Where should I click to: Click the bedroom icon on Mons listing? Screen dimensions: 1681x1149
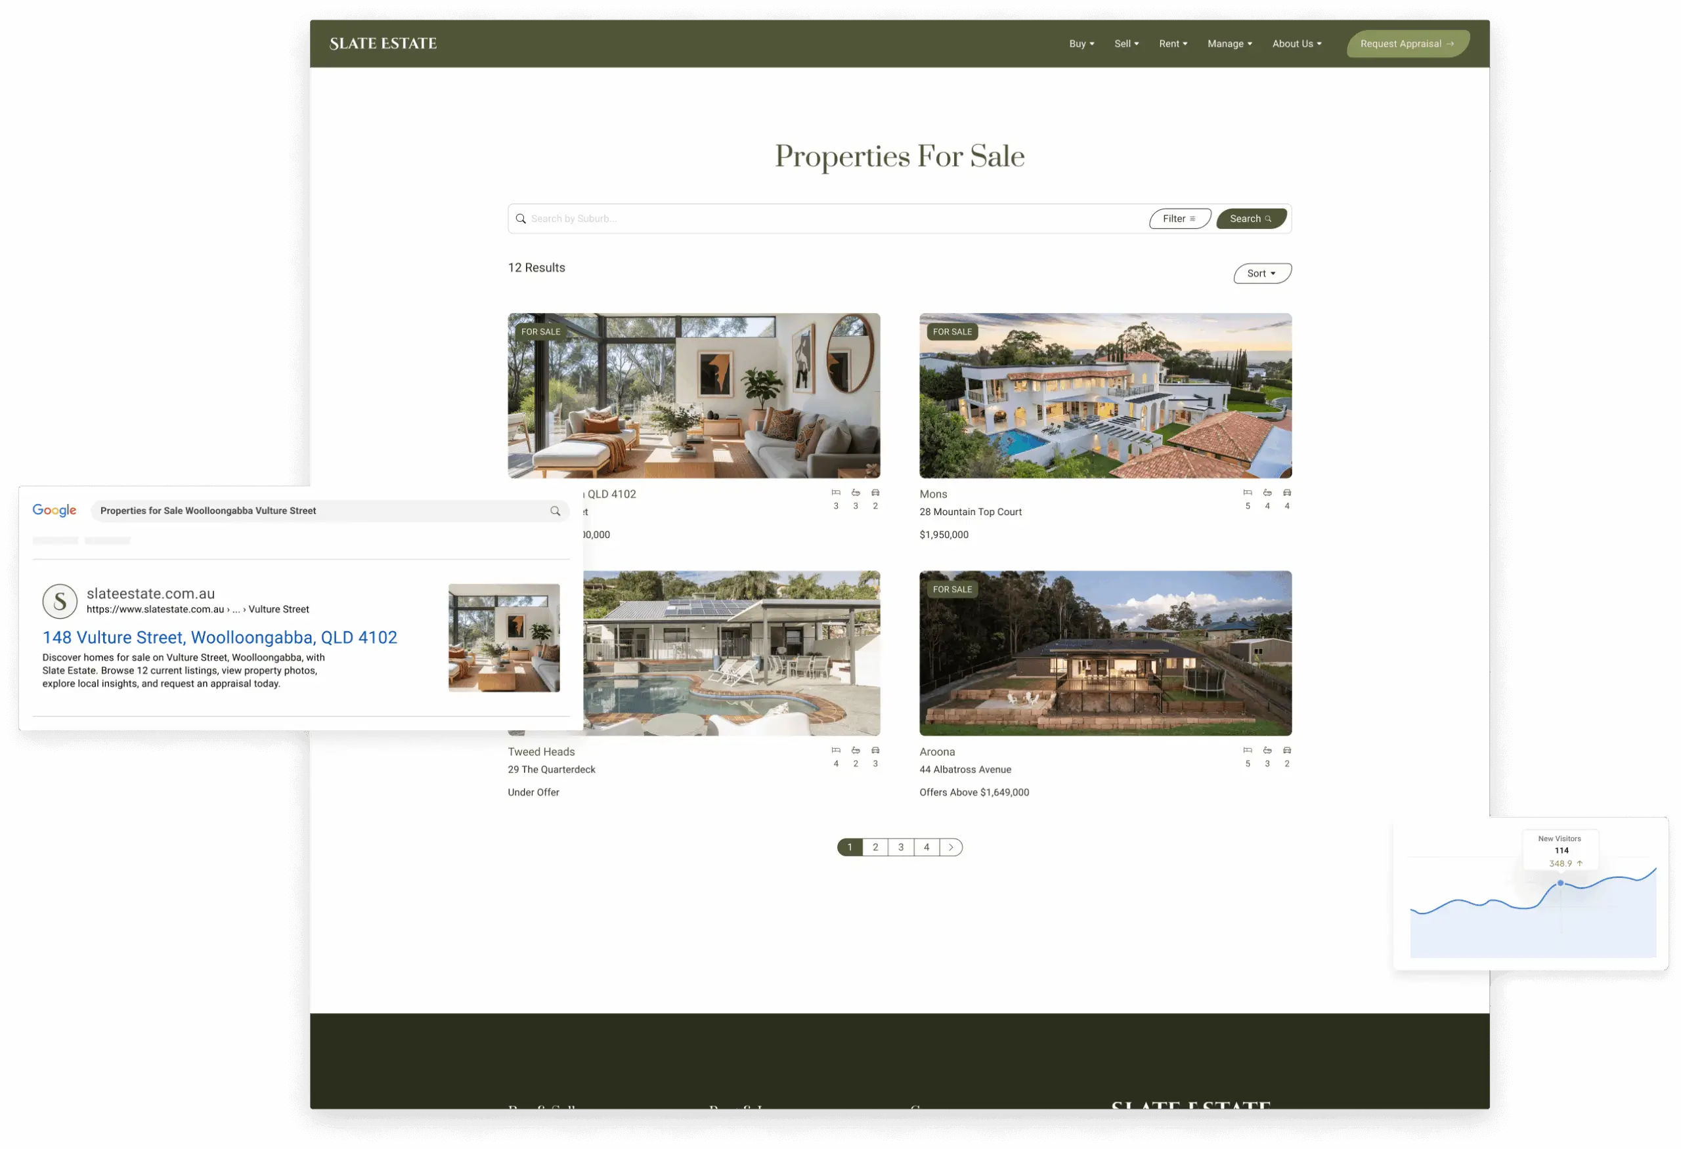[1248, 493]
